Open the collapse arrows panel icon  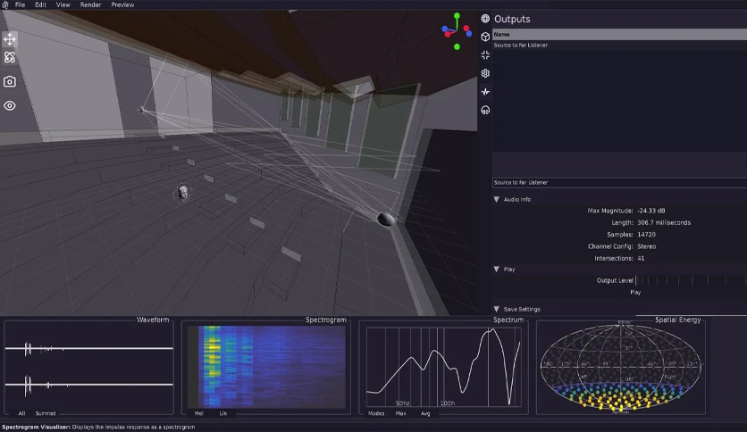tap(485, 55)
